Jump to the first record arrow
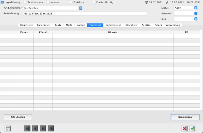 click(x=27, y=128)
